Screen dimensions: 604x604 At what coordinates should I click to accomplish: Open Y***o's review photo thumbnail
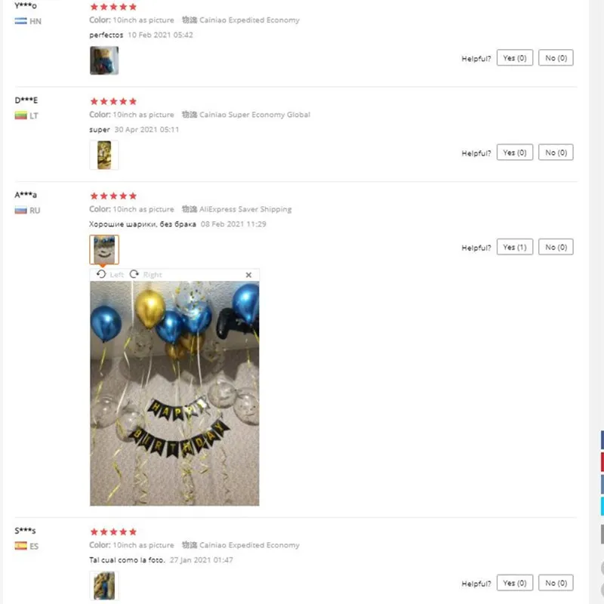click(104, 60)
